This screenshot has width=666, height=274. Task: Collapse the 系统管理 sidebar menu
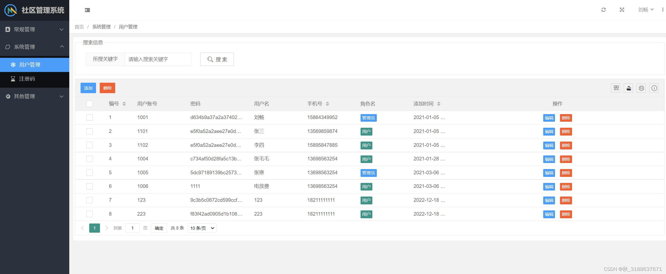click(35, 47)
